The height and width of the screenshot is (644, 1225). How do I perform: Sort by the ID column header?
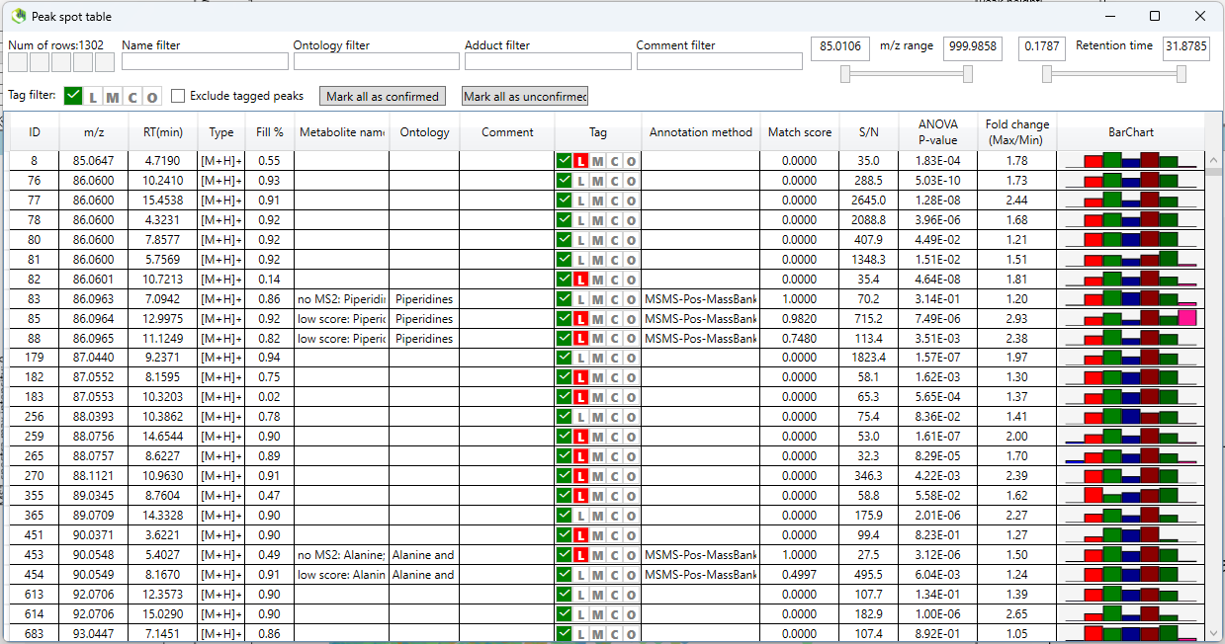coord(35,131)
